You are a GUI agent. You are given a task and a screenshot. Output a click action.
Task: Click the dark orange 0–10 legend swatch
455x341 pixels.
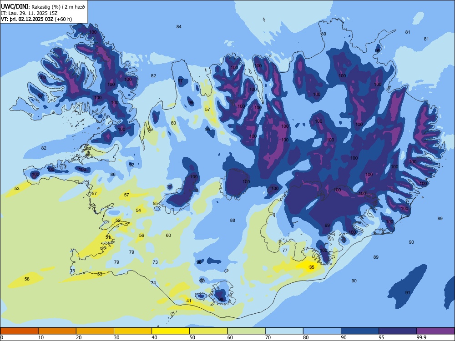point(19,331)
